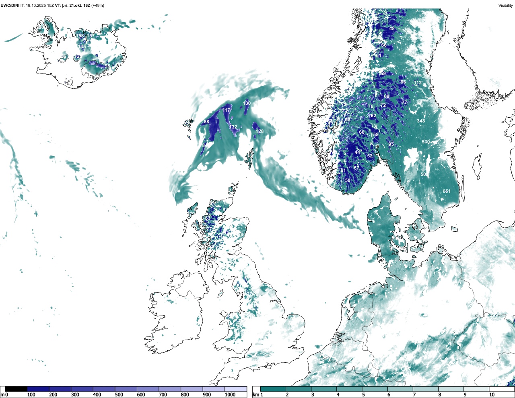This screenshot has height=398, width=515.
Task: Click the UWC/DINI model label
Action: [x=10, y=6]
